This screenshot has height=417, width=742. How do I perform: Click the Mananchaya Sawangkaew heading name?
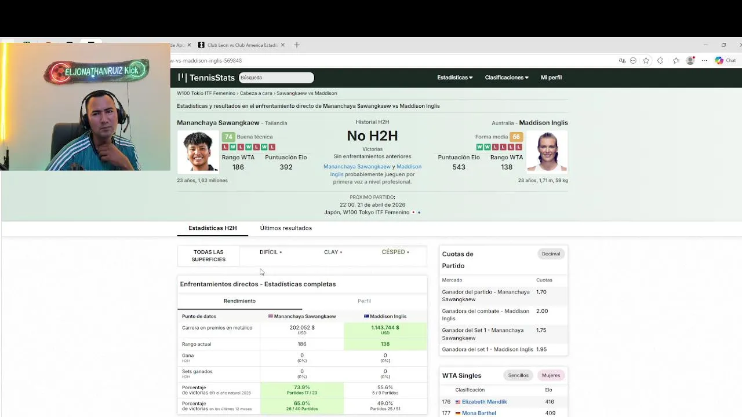(x=218, y=123)
